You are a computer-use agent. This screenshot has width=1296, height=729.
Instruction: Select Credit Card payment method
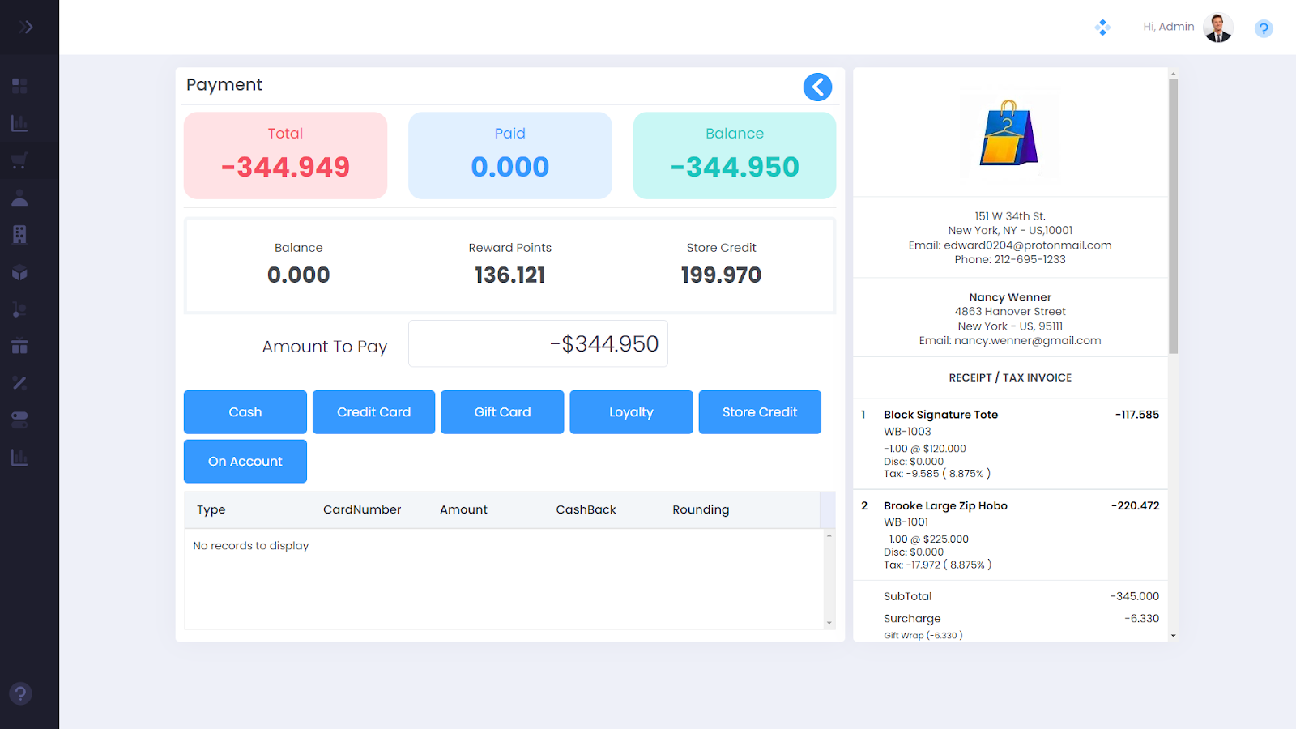[373, 412]
